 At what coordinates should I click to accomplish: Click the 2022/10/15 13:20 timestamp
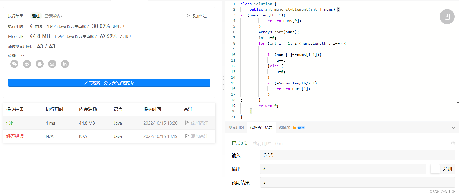[x=160, y=123]
